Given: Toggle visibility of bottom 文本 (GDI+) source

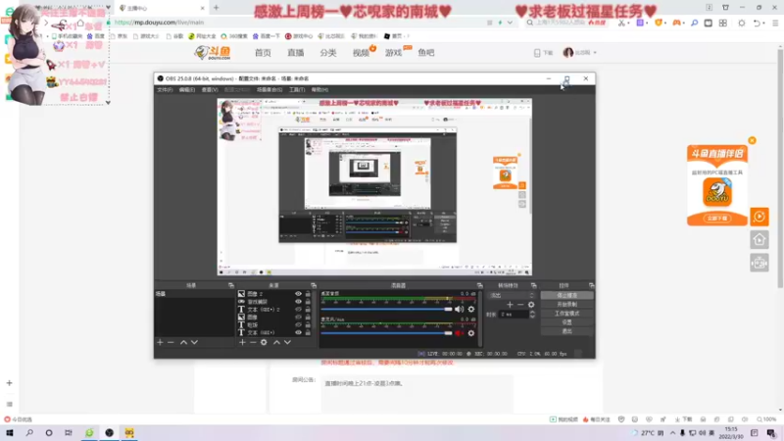Looking at the screenshot, I should [x=299, y=332].
